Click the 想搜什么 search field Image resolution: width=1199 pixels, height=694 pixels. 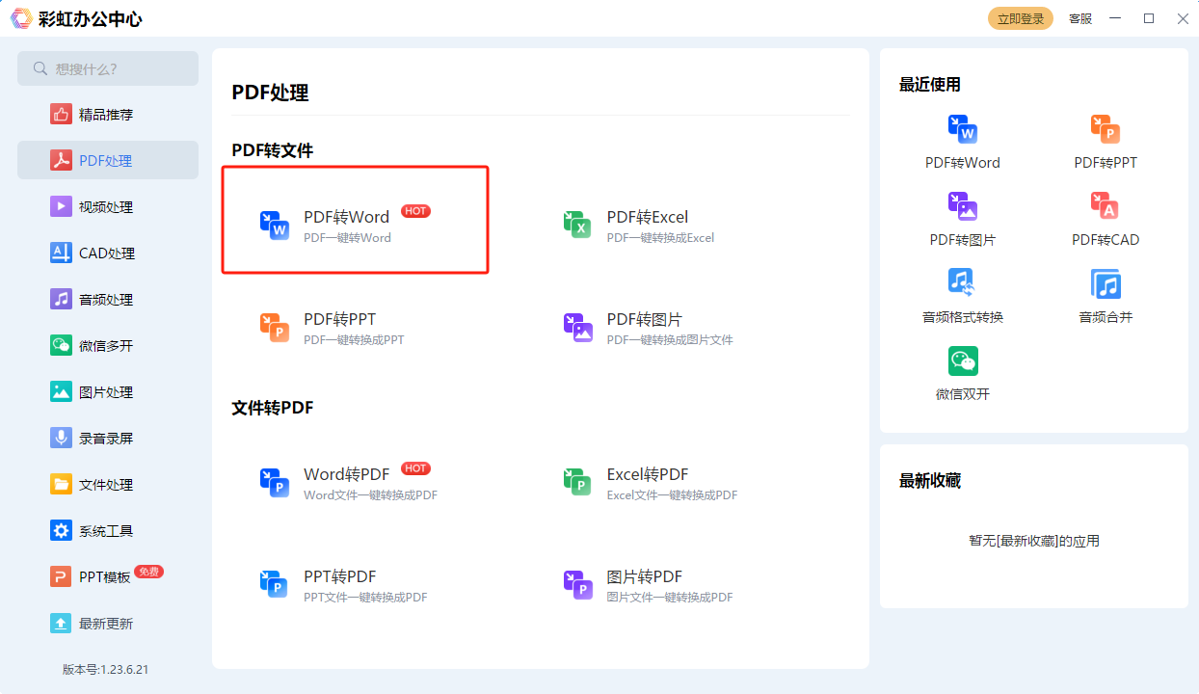[108, 68]
